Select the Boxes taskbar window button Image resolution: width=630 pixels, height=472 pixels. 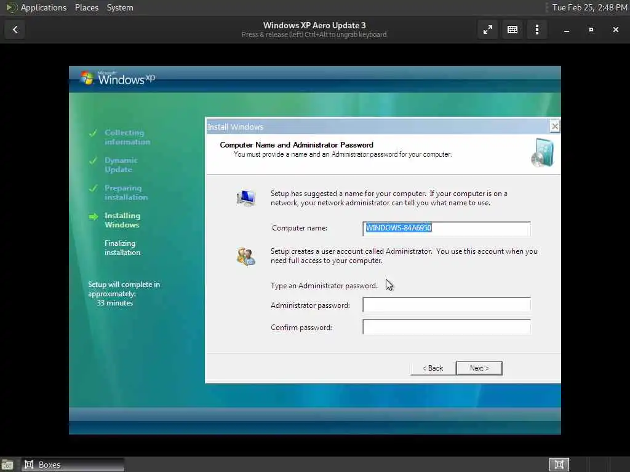coord(73,465)
